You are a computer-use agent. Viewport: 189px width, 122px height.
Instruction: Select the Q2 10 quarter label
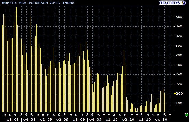point(128,119)
